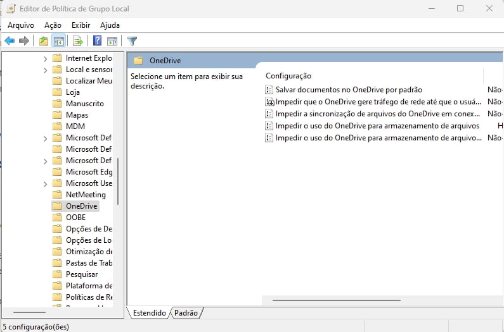Click the Não state of Salvar documentos row

pos(494,90)
